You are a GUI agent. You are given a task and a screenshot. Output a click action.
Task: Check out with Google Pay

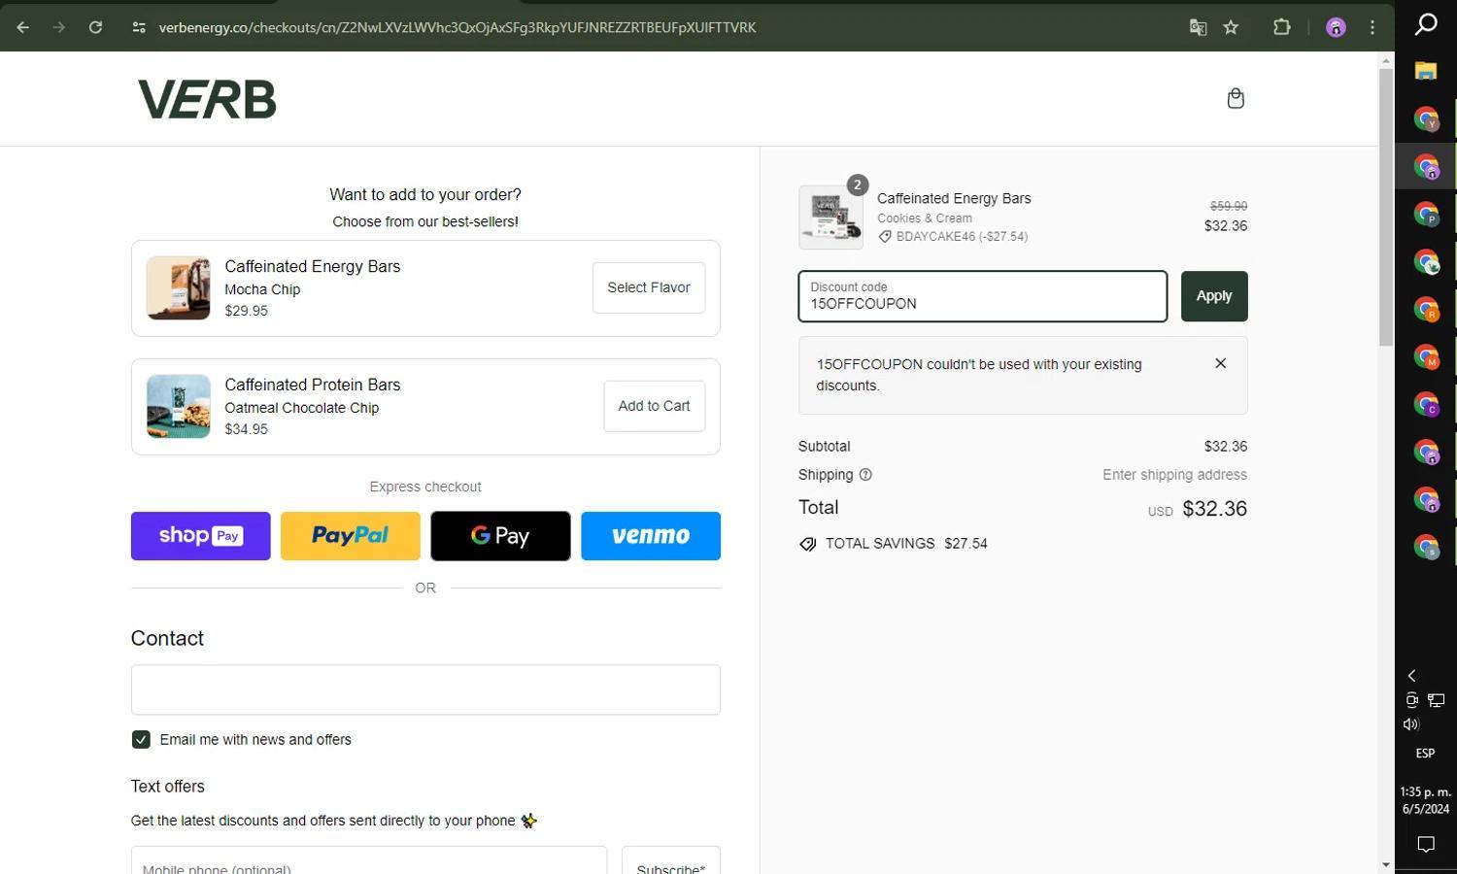pyautogui.click(x=500, y=536)
